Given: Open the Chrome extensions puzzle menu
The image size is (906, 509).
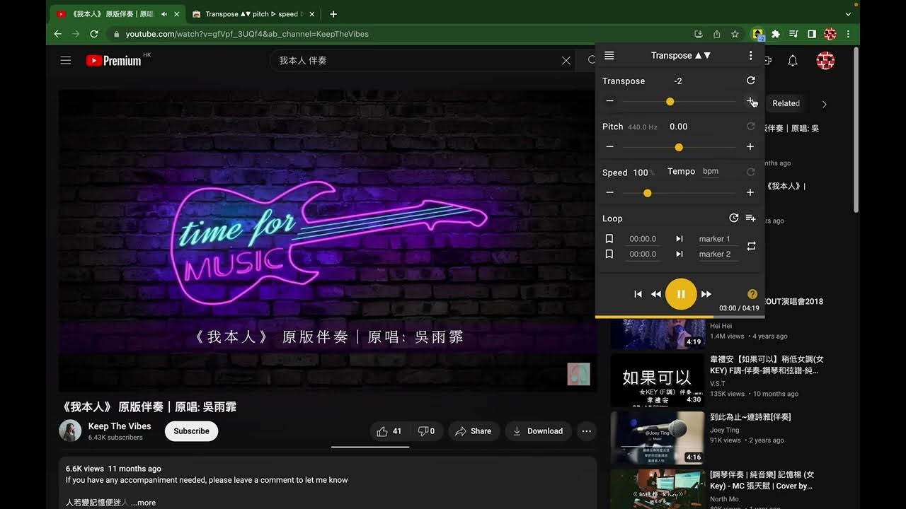Looking at the screenshot, I should point(776,34).
